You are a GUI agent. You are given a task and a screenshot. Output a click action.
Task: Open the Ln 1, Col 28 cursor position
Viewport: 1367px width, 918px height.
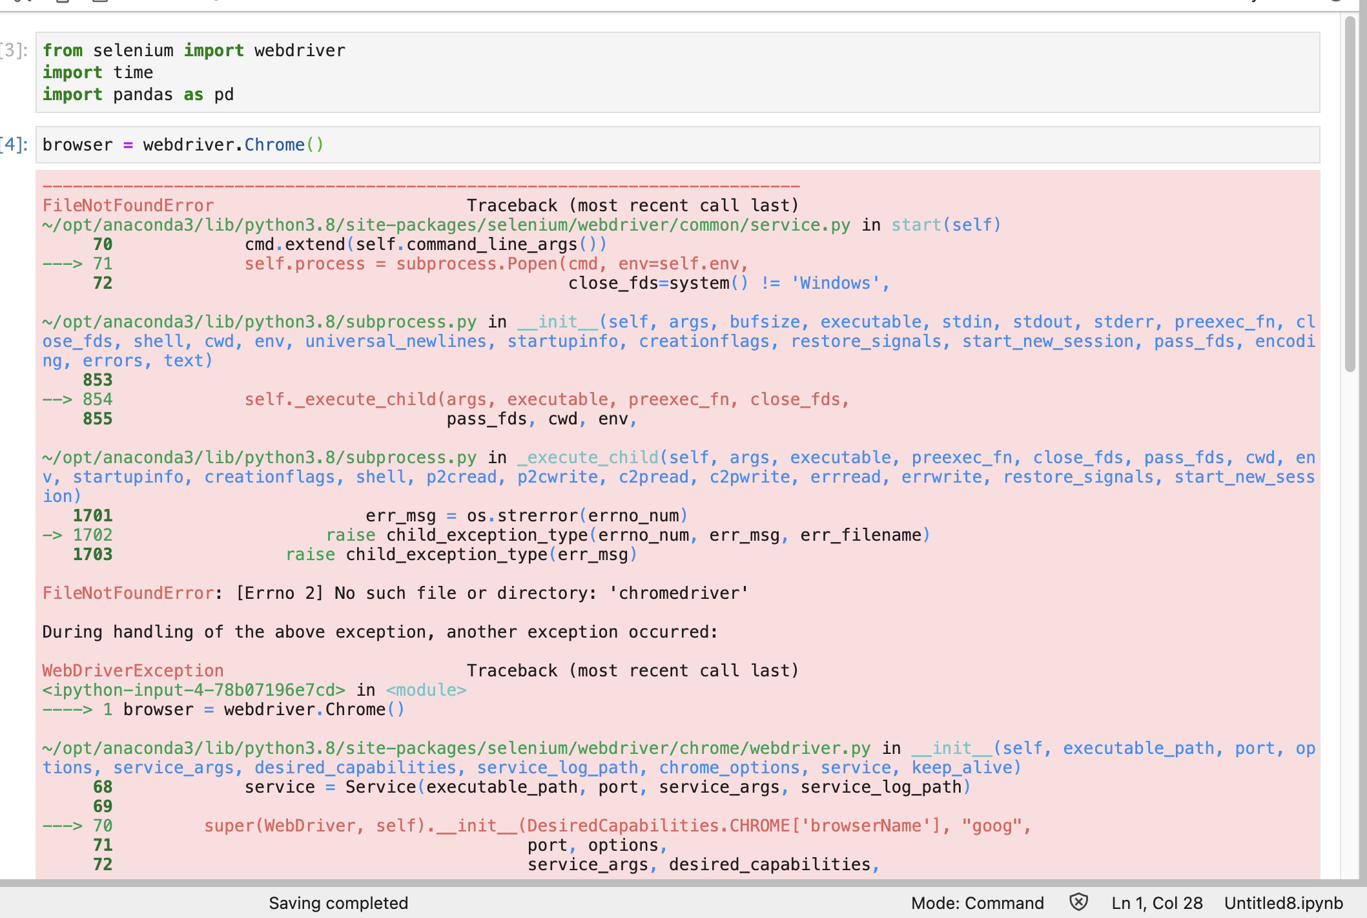pyautogui.click(x=1156, y=903)
